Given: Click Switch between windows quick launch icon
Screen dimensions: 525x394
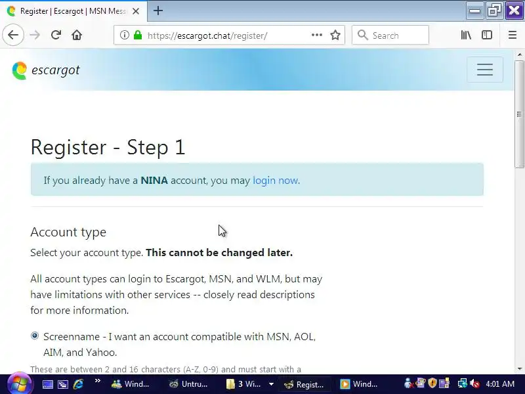Looking at the screenshot, I should click(x=63, y=384).
